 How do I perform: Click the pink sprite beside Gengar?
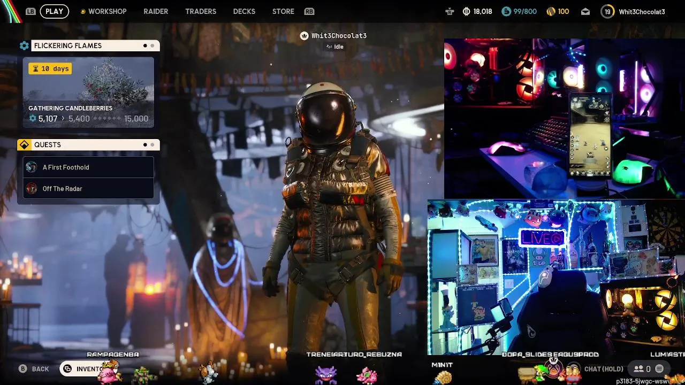pos(367,375)
